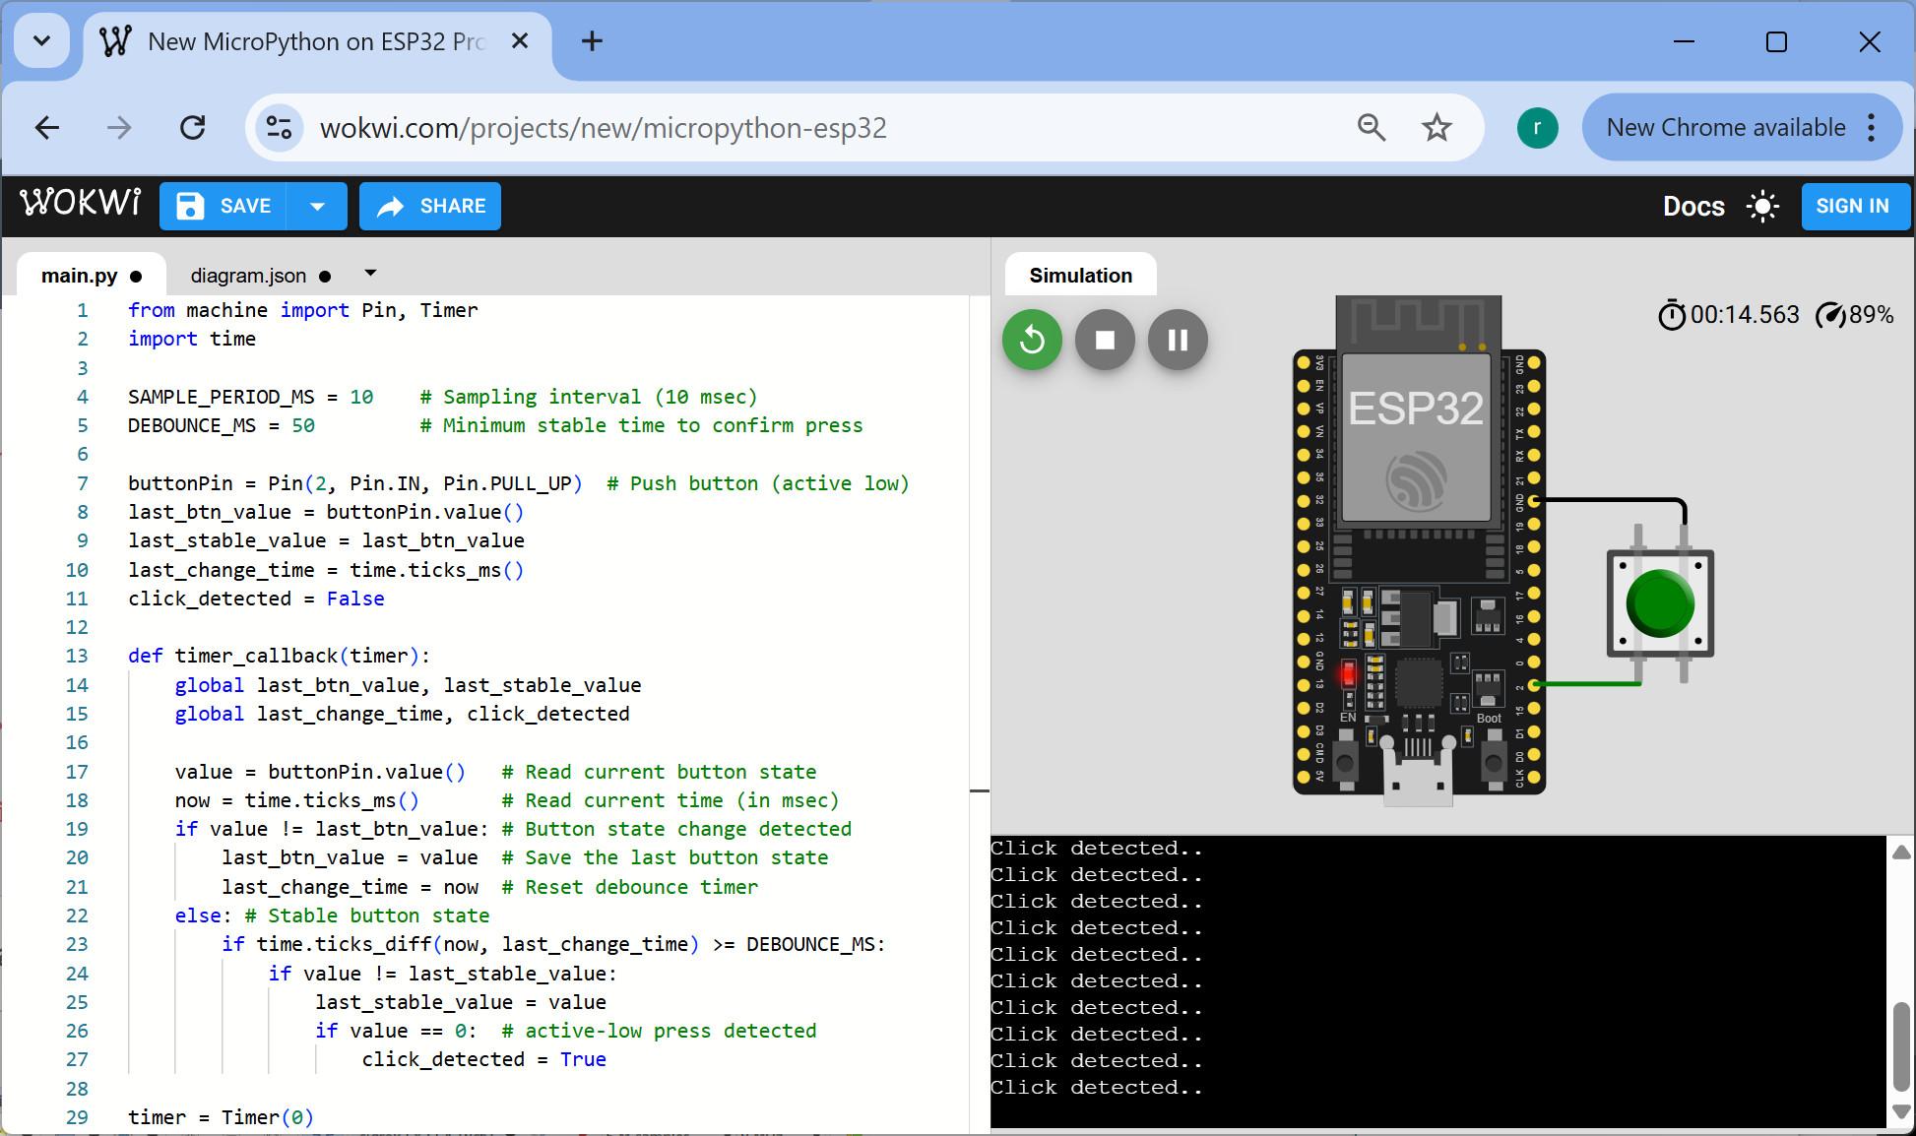Open the save options dropdown arrow
Image resolution: width=1916 pixels, height=1136 pixels.
click(317, 206)
